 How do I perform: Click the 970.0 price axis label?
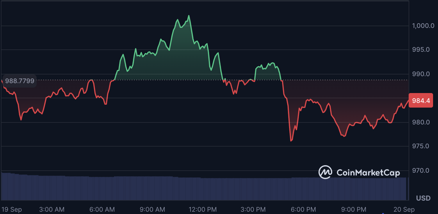(421, 170)
